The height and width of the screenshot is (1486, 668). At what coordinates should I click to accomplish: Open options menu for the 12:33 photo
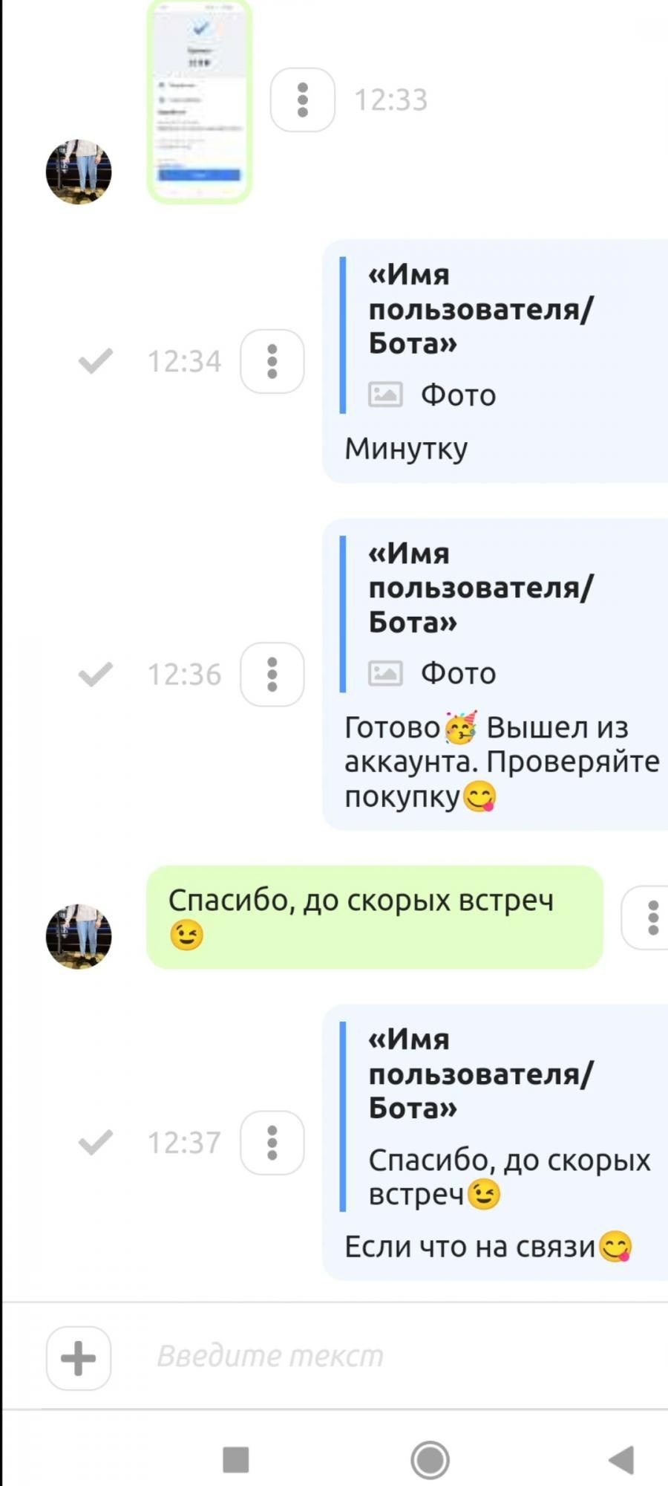[302, 100]
